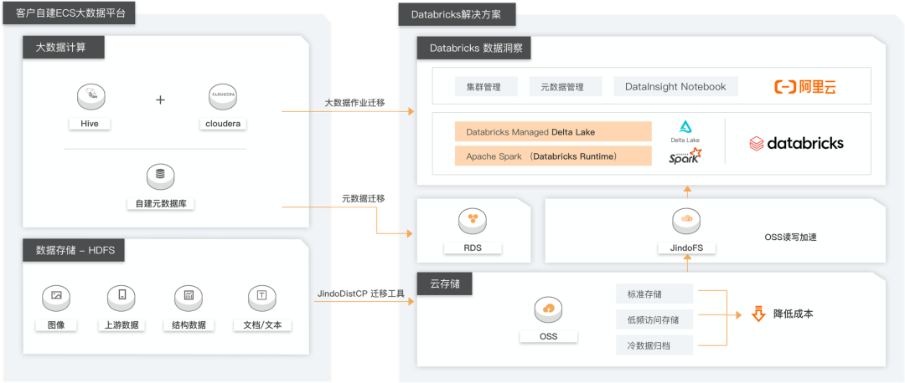Click the 文档/文本 label

click(x=262, y=324)
